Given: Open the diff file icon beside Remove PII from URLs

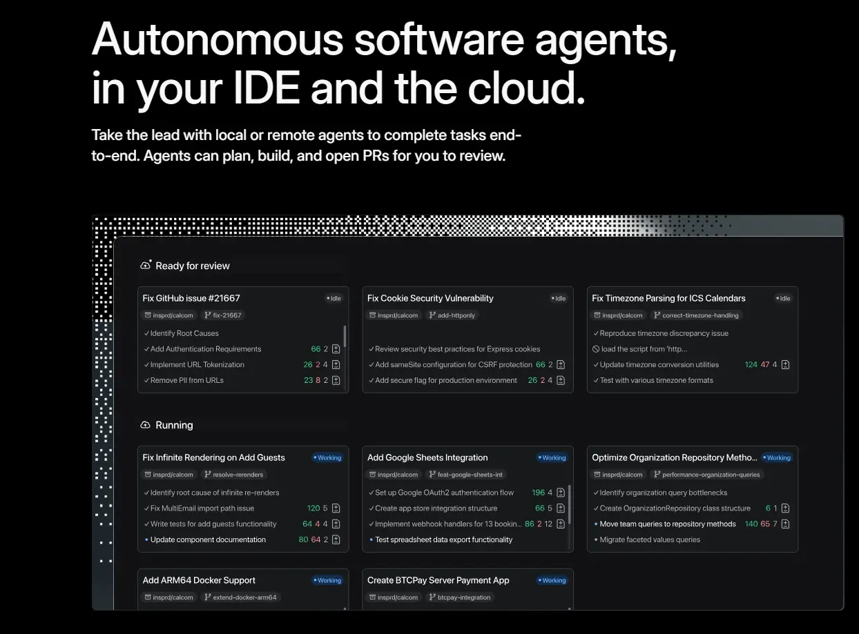Looking at the screenshot, I should coord(336,380).
